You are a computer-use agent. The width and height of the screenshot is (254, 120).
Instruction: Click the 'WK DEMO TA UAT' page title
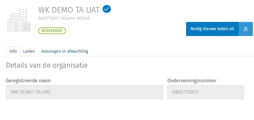[x=69, y=10]
